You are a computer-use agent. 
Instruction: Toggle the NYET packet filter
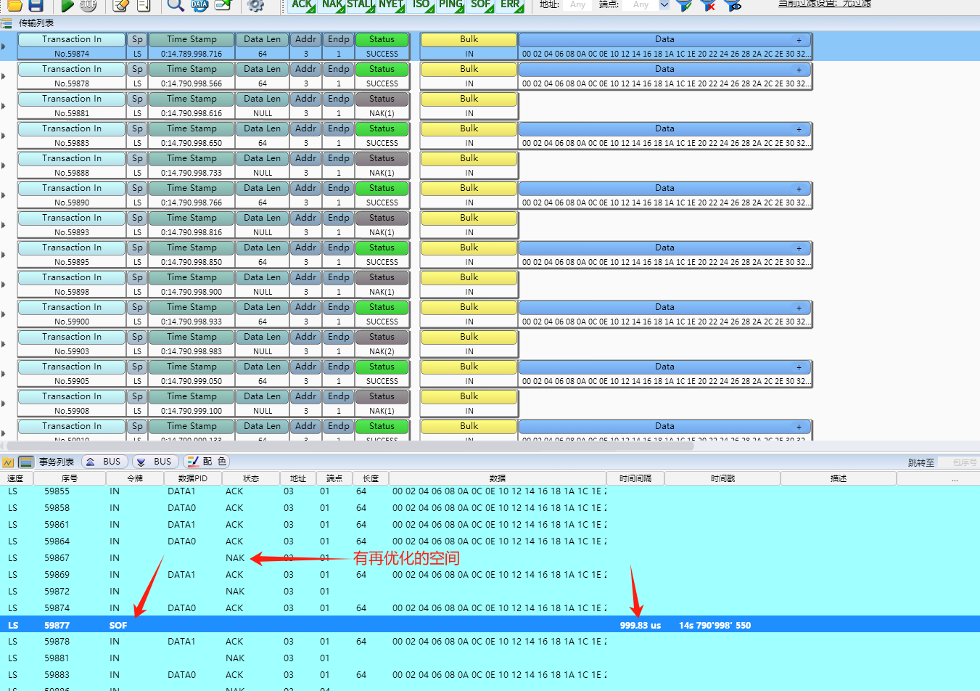point(391,5)
